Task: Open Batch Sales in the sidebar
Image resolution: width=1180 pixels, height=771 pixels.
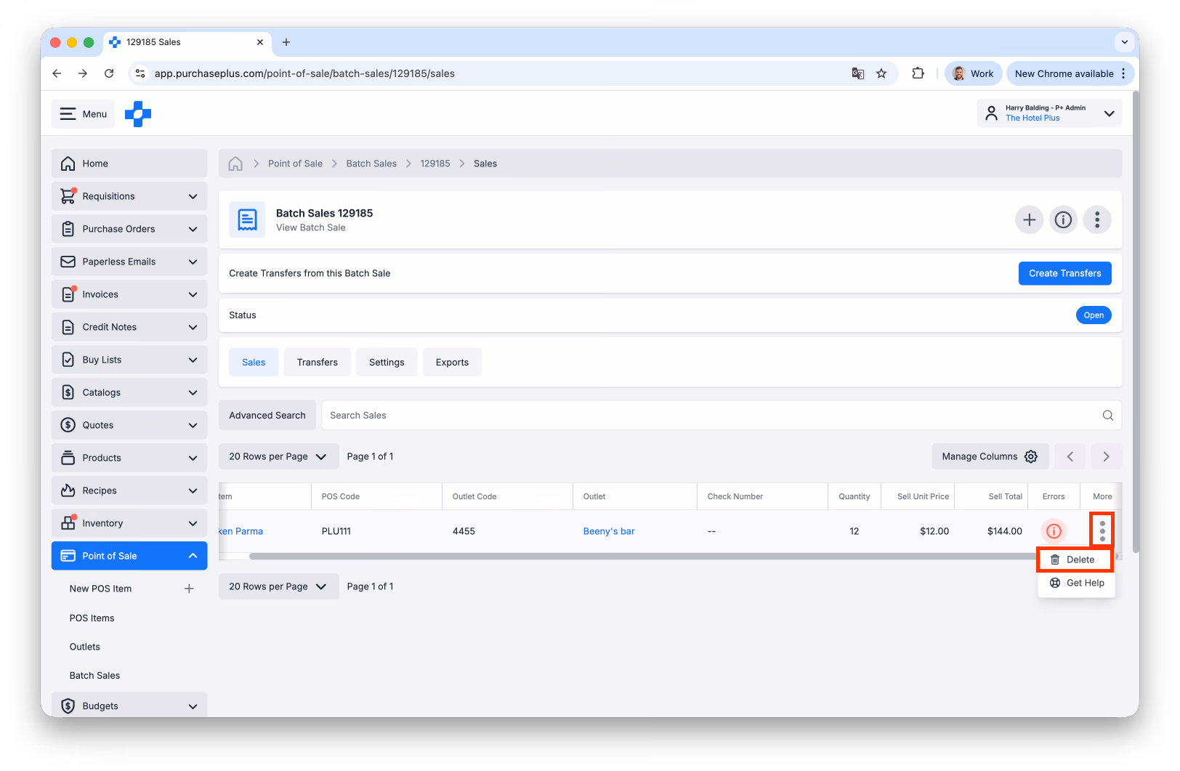Action: [95, 675]
